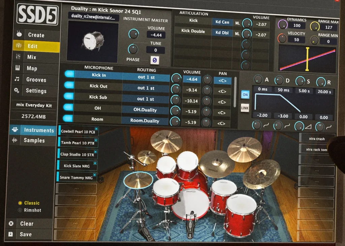Image resolution: width=345 pixels, height=246 pixels.
Task: Open the Map piano keys icon
Action: pyautogui.click(x=18, y=68)
